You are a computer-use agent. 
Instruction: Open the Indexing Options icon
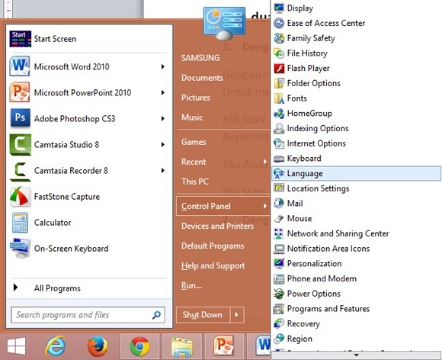coord(279,128)
